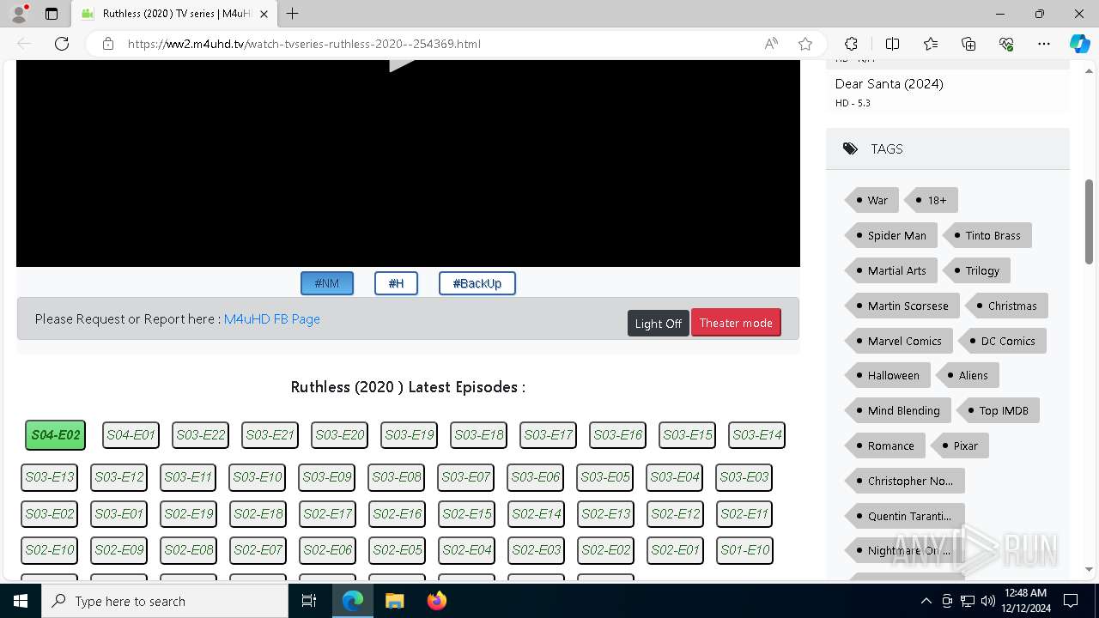1099x618 pixels.
Task: Open the War tag
Action: click(871, 200)
